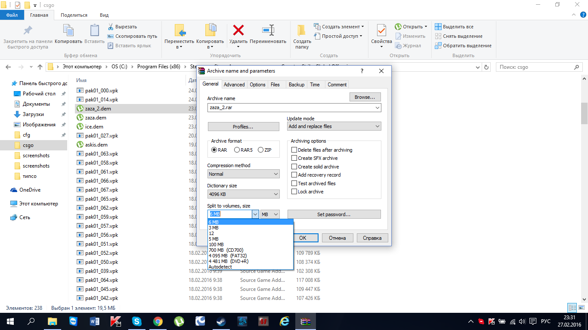The image size is (588, 330).
Task: Open the Comment tab
Action: [x=337, y=85]
